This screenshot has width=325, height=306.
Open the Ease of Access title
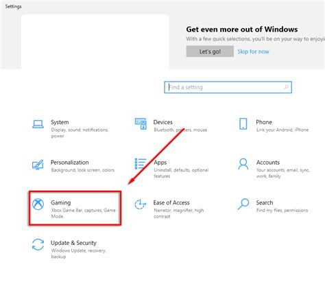171,202
